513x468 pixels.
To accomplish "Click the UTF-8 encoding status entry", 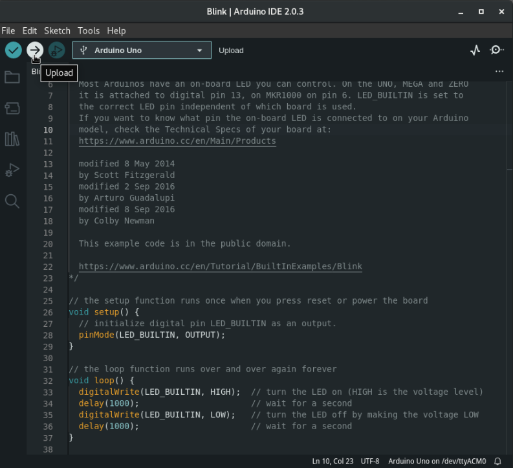I will [x=370, y=461].
